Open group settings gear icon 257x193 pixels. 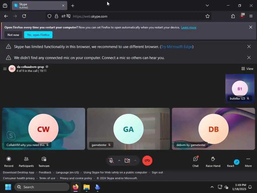[x=47, y=67]
